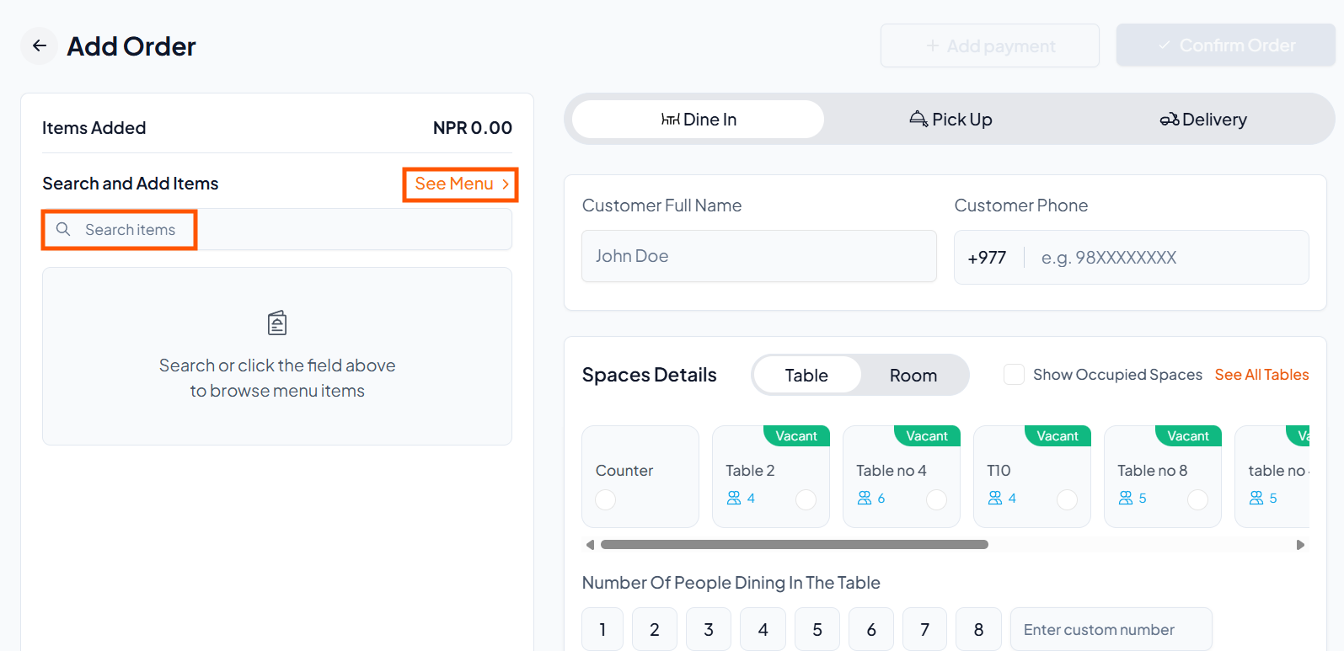
Task: Click the menu book icon placeholder
Action: [277, 323]
